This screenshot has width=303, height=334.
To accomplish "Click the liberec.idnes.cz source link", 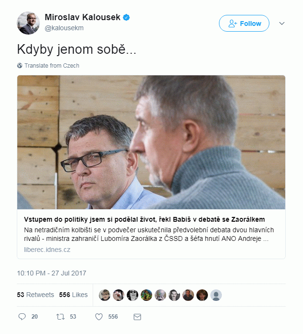I will [x=47, y=250].
